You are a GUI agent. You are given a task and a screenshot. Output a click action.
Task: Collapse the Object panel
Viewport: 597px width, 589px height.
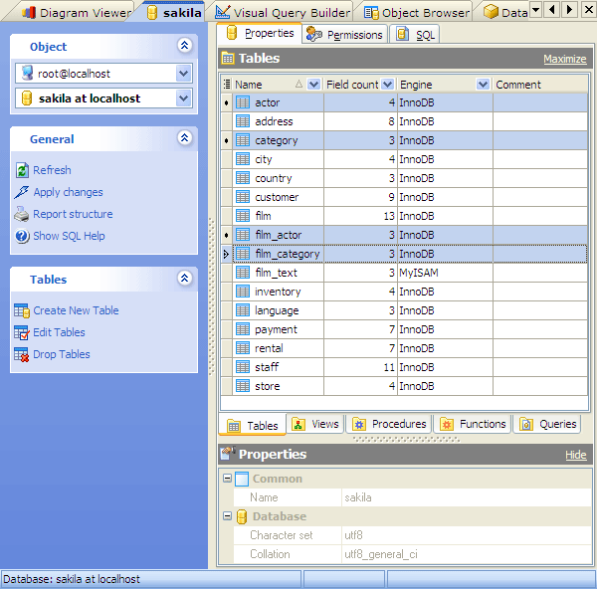[x=185, y=46]
